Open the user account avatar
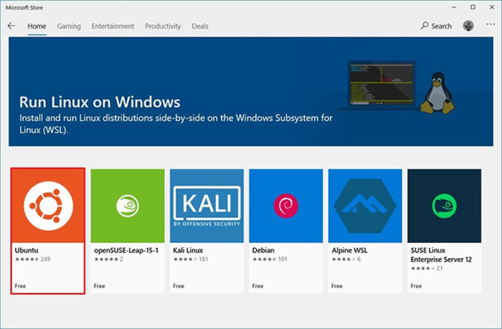Viewport: 502px width, 329px height. coord(468,26)
